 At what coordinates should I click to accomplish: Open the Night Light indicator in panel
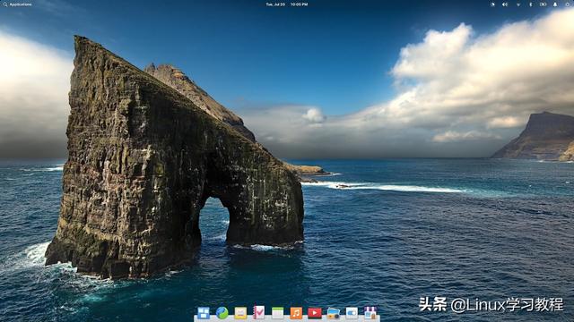[x=492, y=4]
